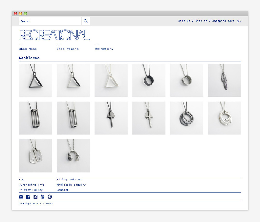Open the Contact footer link

click(62, 190)
